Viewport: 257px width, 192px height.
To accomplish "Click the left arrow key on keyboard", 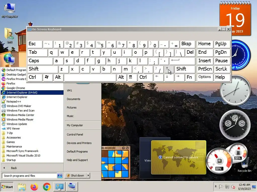I will click(159, 77).
